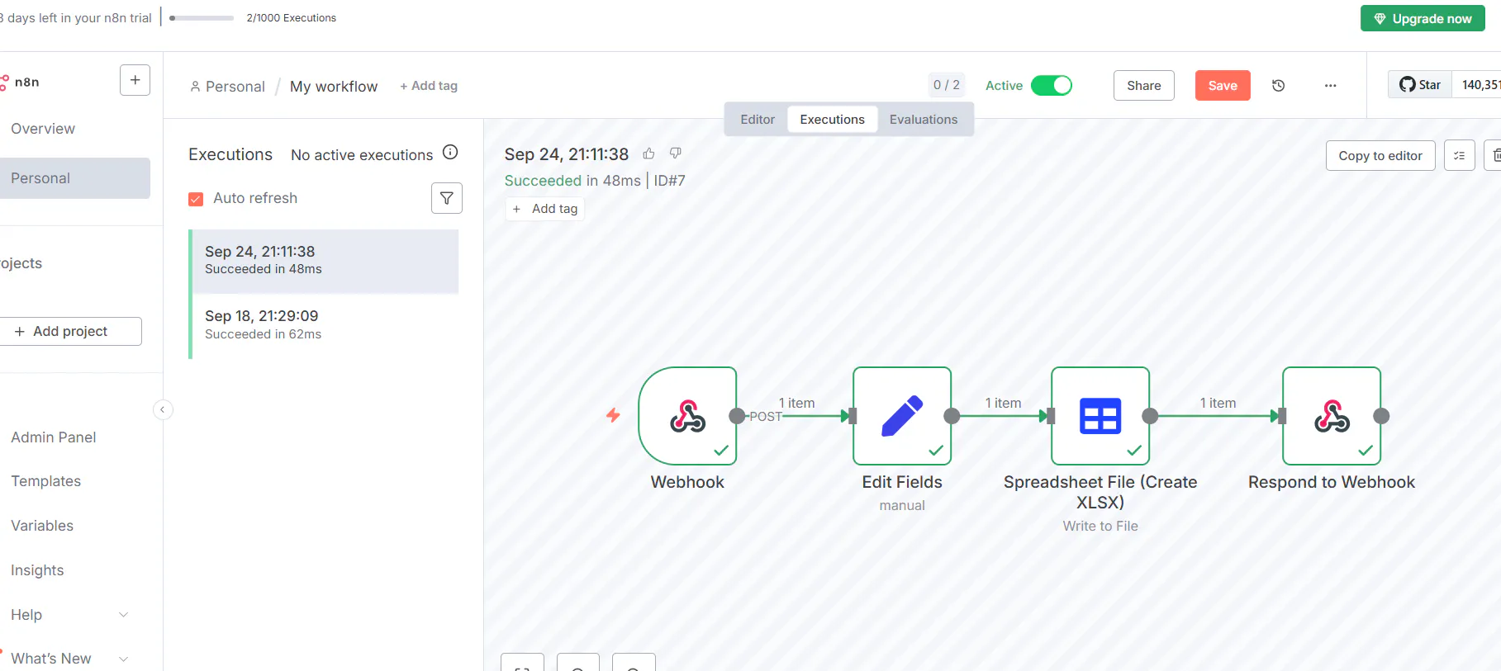
Task: Switch to the Executions tab
Action: pos(833,120)
